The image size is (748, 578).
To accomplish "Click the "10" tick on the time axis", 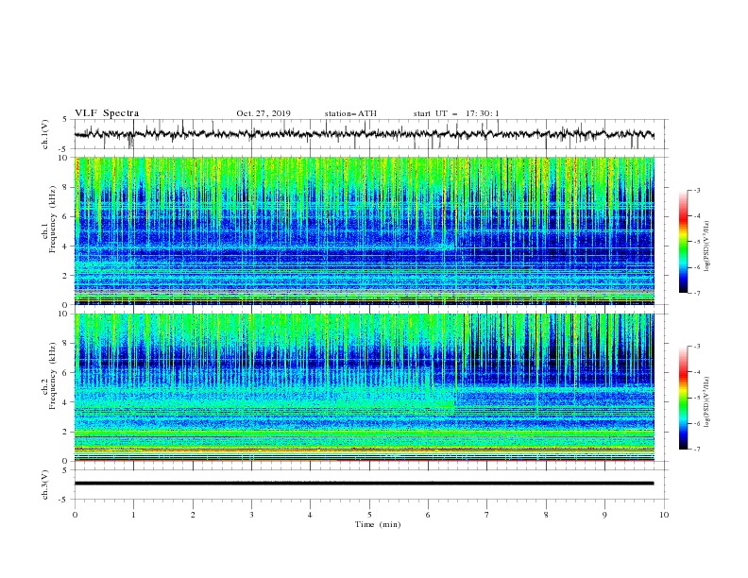I will [x=664, y=515].
